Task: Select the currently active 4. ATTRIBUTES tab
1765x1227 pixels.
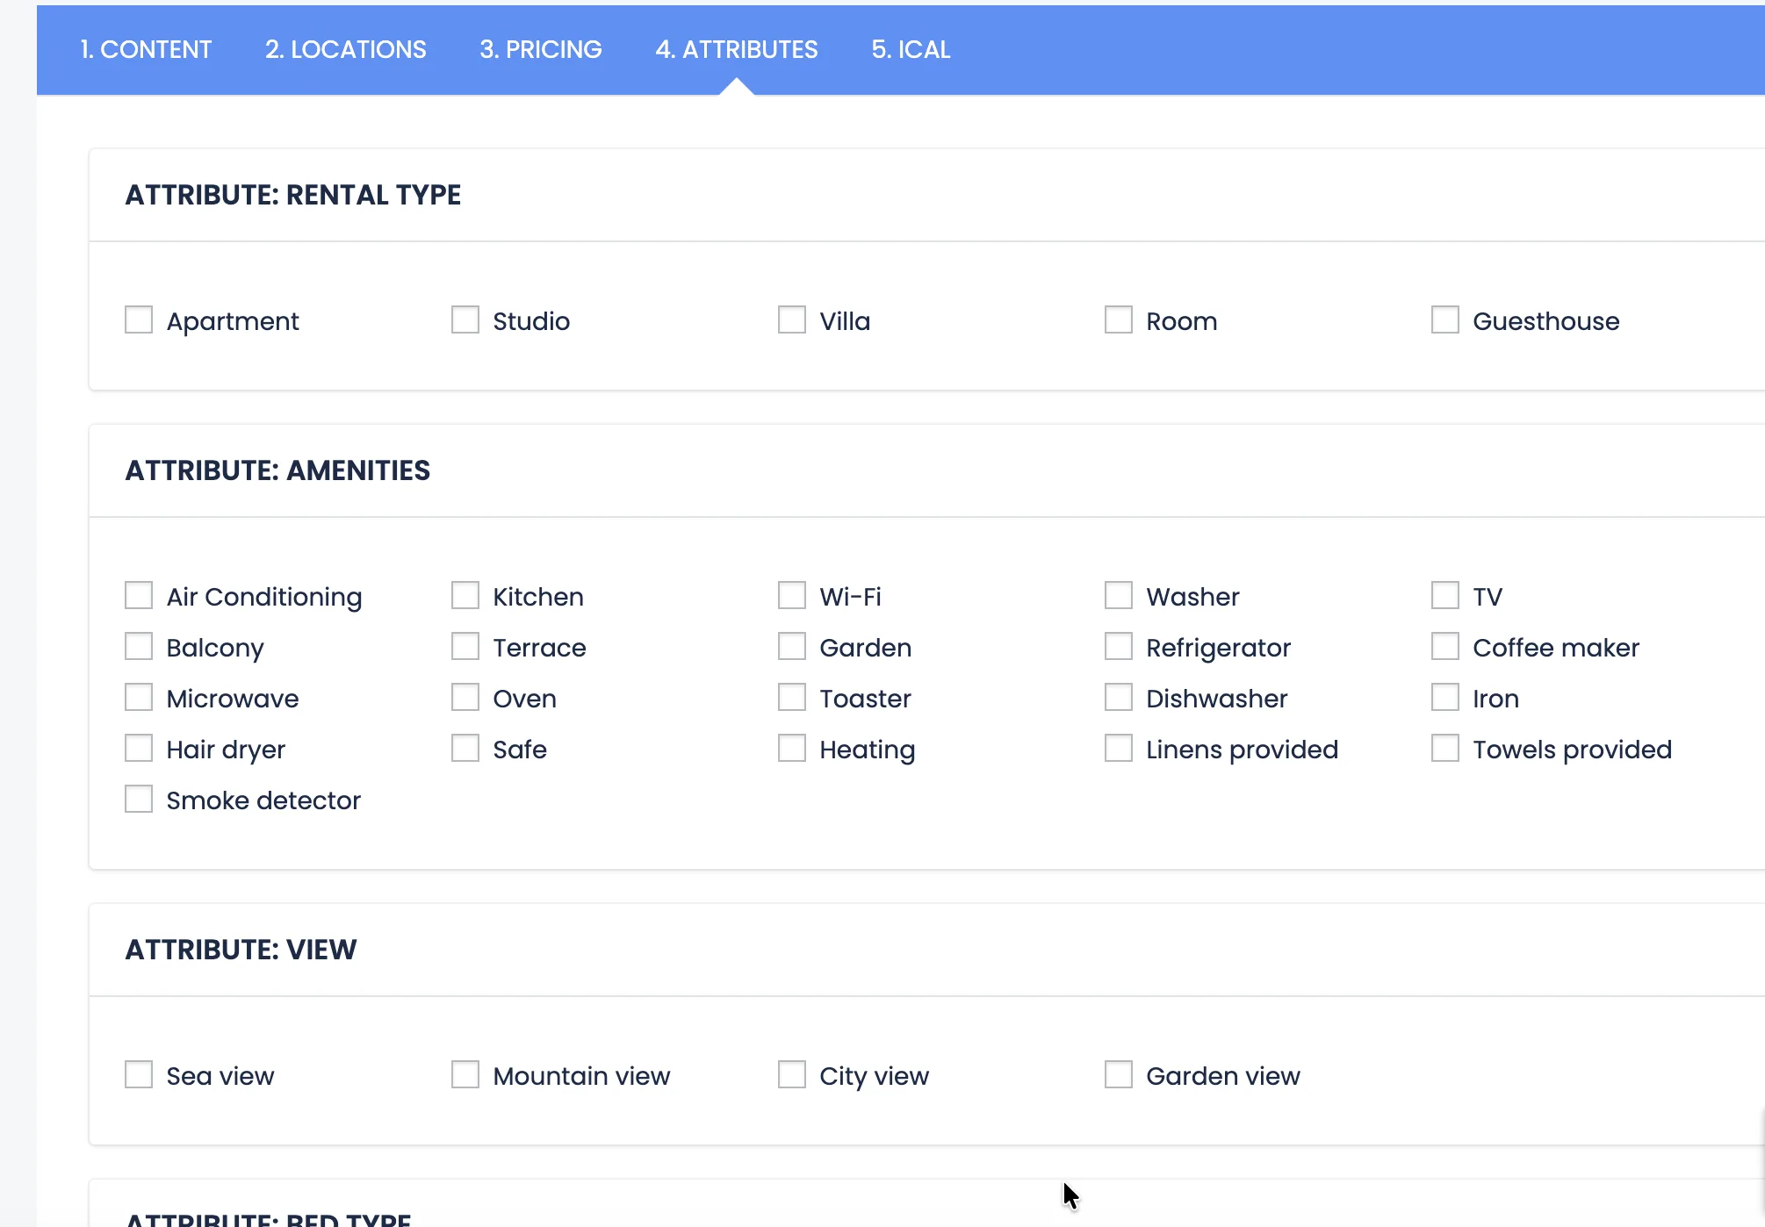Action: 736,49
